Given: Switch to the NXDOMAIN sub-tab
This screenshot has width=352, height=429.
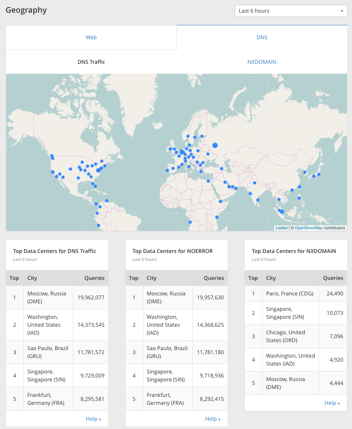Looking at the screenshot, I should [262, 62].
